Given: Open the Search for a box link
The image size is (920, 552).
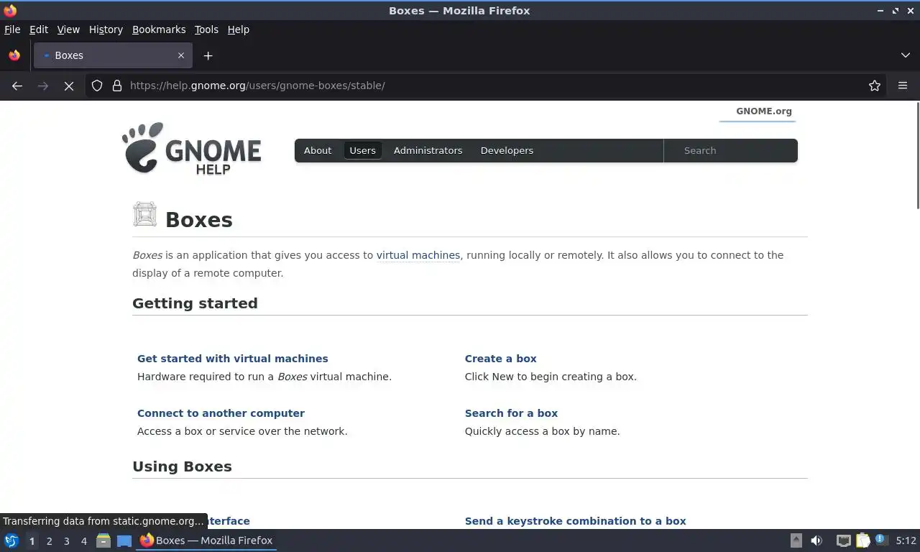Looking at the screenshot, I should tap(511, 413).
